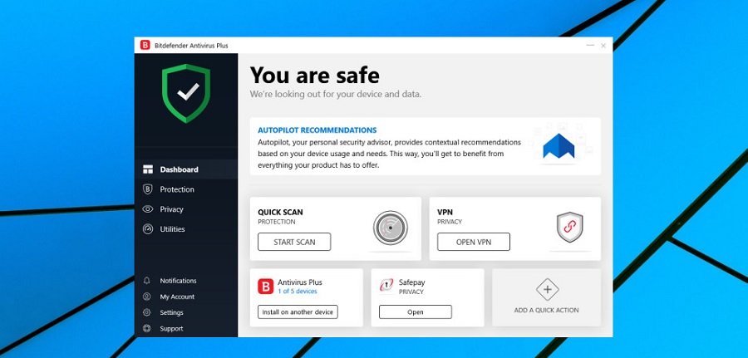Click the Autopilot blue arrow icon
The width and height of the screenshot is (748, 358).
click(559, 146)
